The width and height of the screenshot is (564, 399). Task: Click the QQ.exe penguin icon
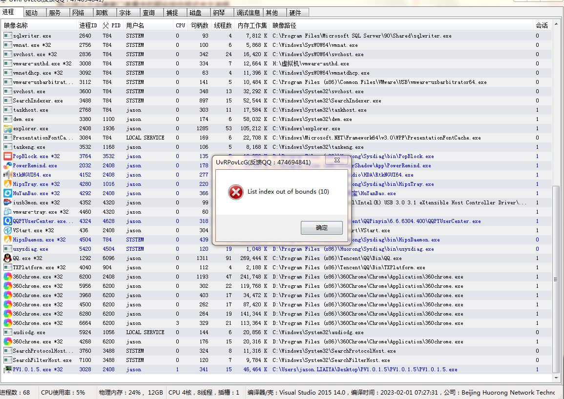(7, 258)
